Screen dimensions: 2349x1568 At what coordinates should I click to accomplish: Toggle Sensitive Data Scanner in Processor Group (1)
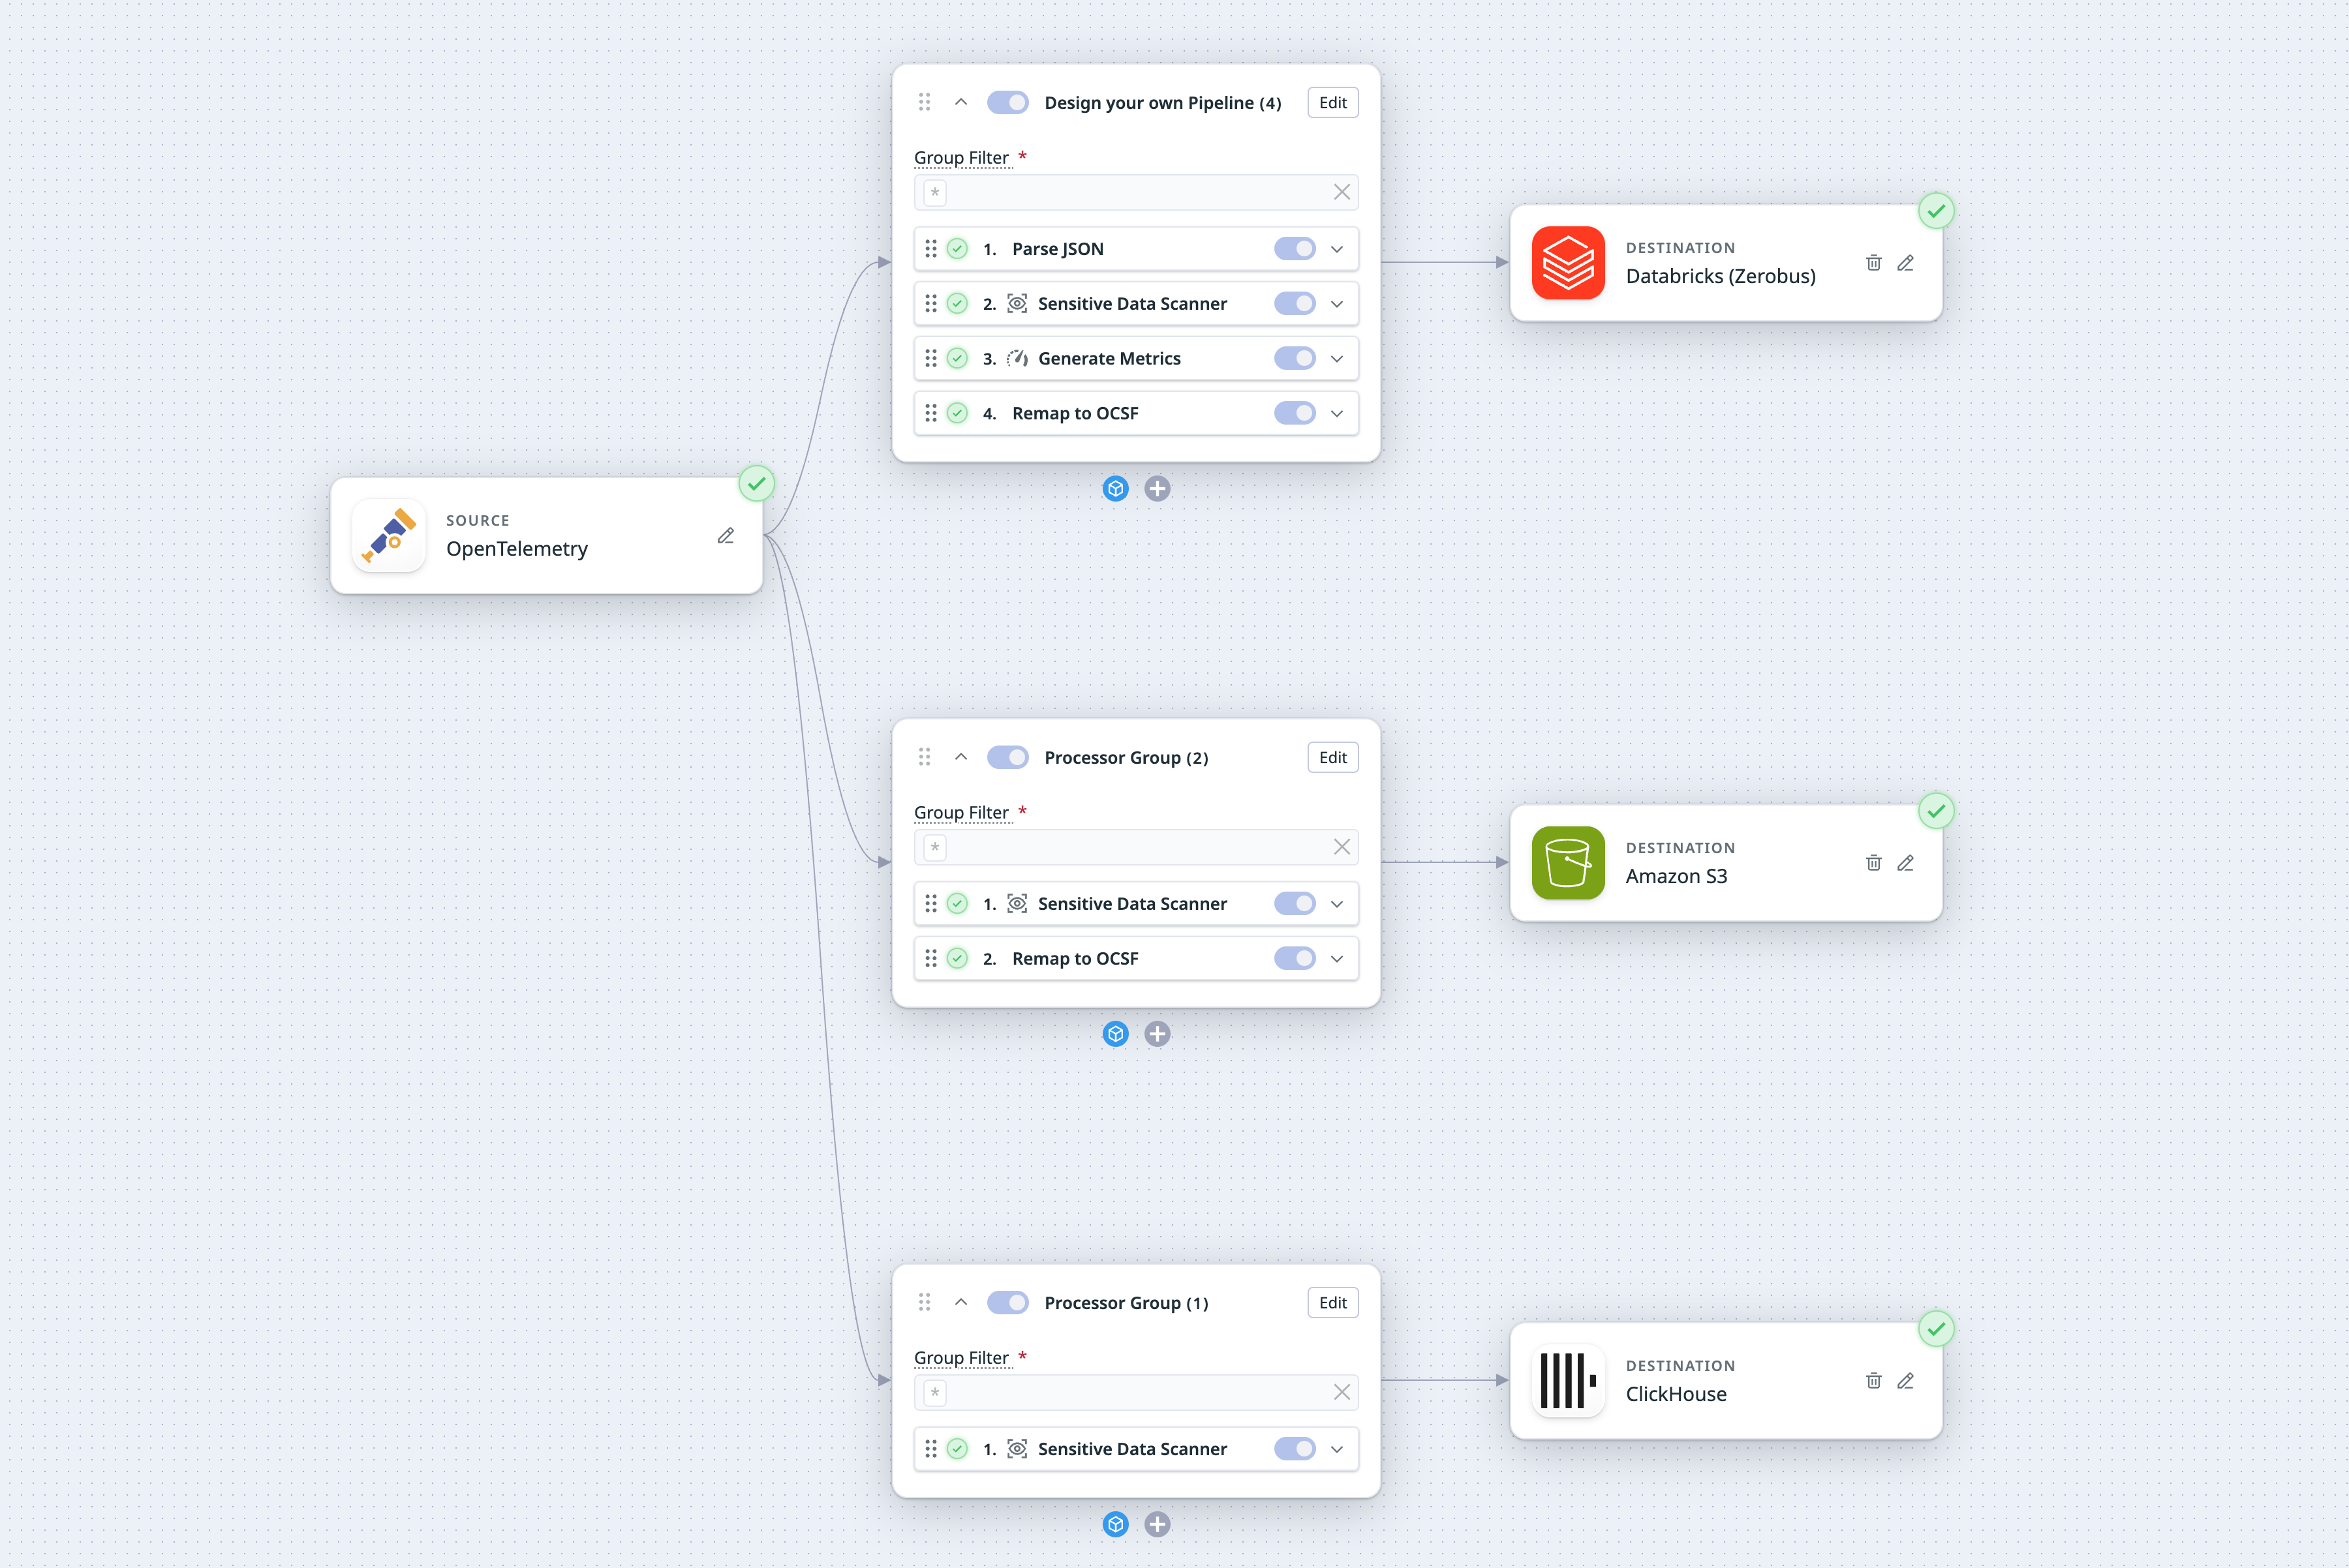pyautogui.click(x=1295, y=1448)
